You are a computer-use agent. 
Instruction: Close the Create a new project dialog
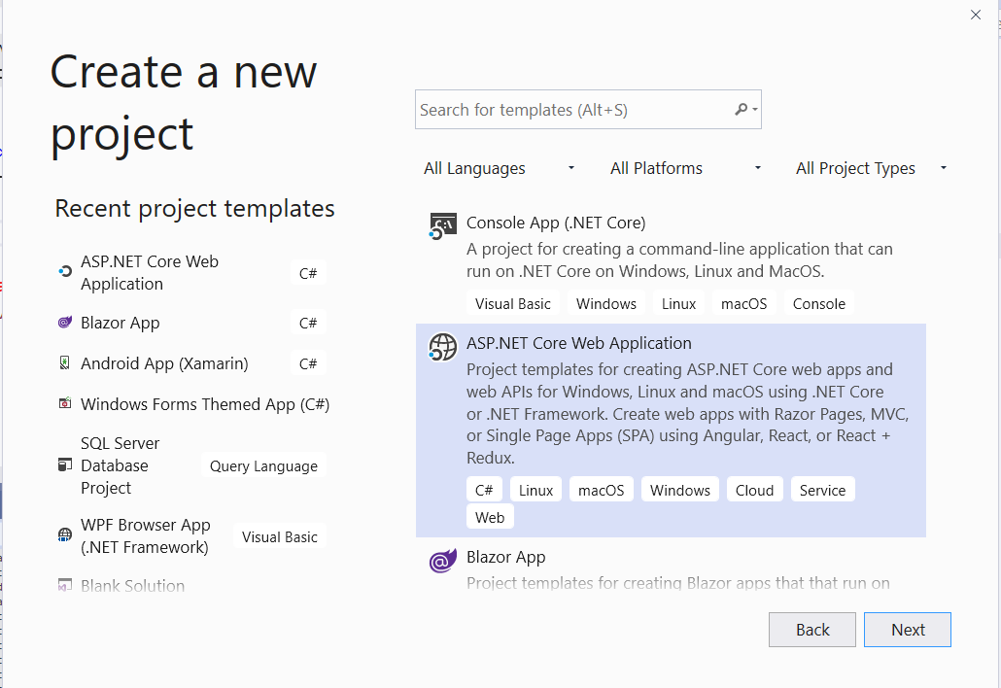(976, 15)
